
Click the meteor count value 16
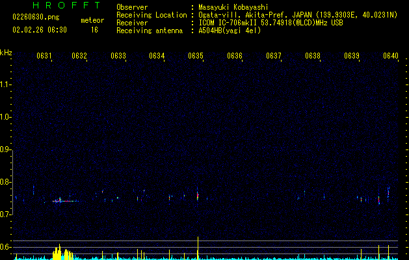[94, 30]
